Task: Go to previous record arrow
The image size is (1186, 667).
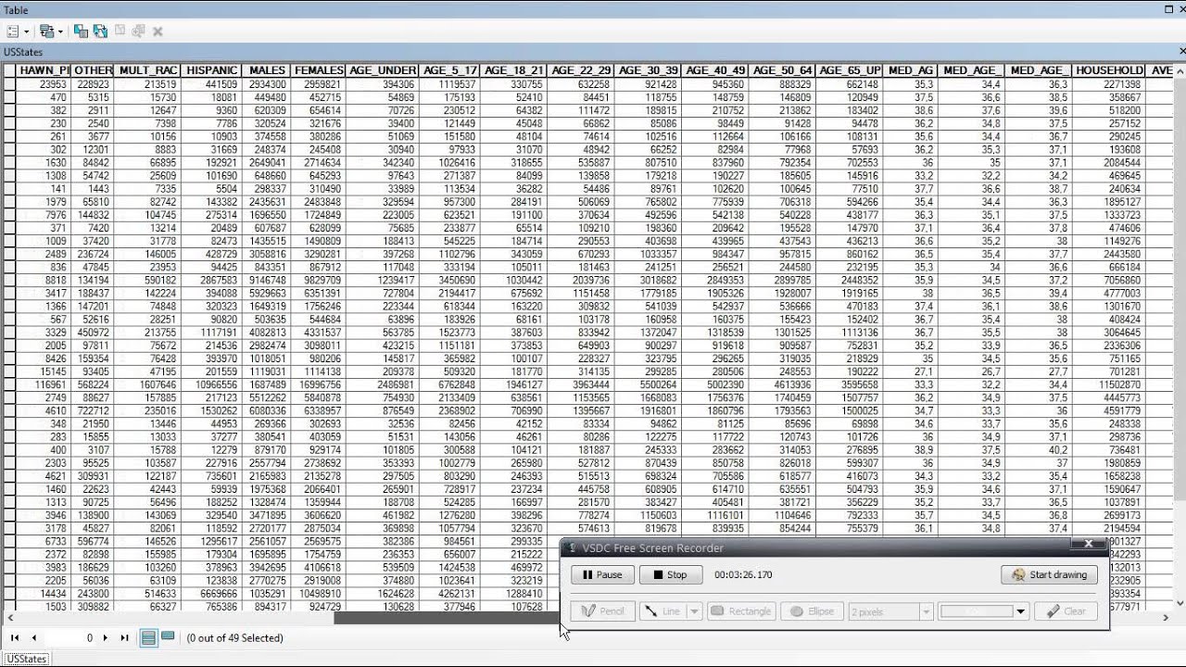Action: point(34,637)
